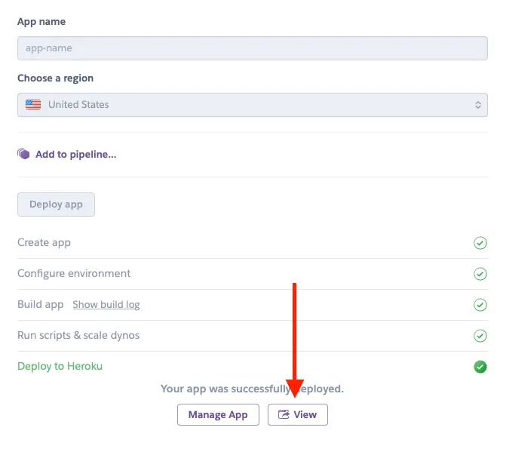This screenshot has height=449, width=506.
Task: Open the region dropdown arrows
Action: (x=478, y=105)
